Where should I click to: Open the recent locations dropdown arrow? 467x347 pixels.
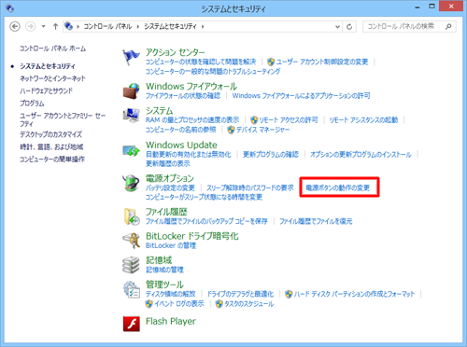tap(44, 26)
